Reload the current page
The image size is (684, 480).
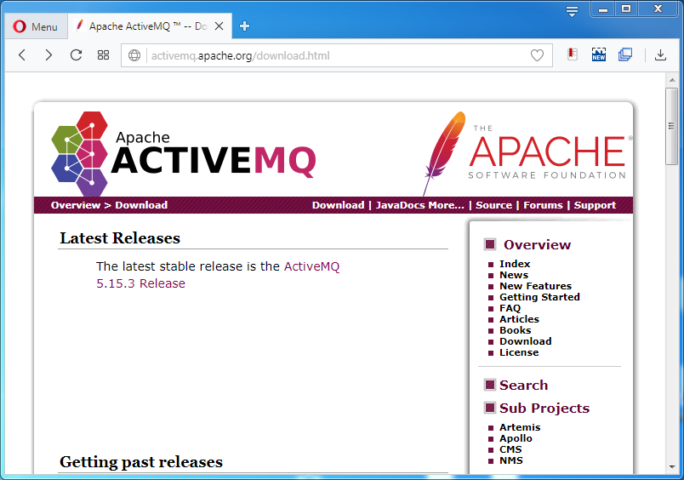(x=76, y=55)
